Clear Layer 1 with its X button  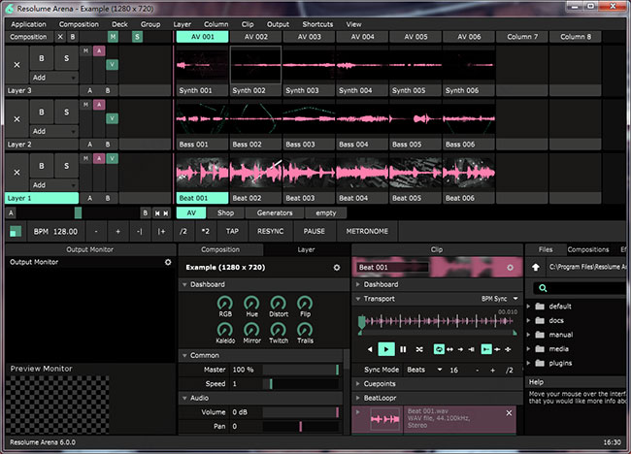tap(17, 173)
